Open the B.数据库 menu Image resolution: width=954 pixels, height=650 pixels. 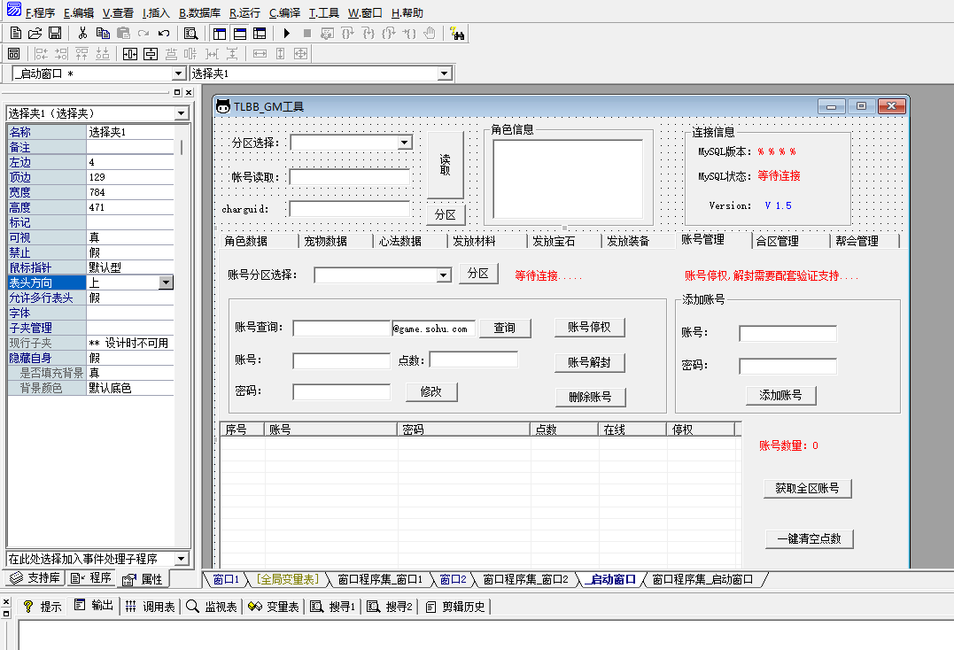199,13
